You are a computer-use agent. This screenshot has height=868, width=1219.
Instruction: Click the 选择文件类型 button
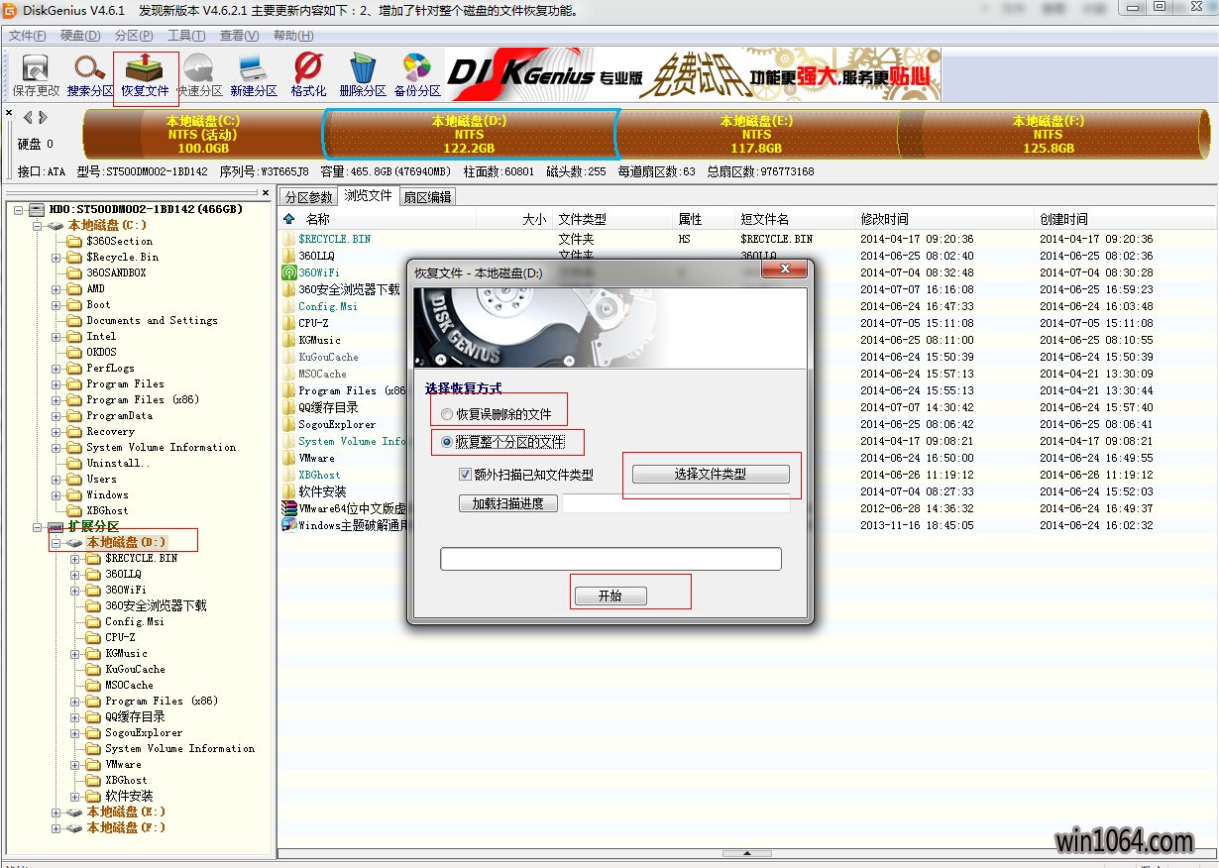711,475
